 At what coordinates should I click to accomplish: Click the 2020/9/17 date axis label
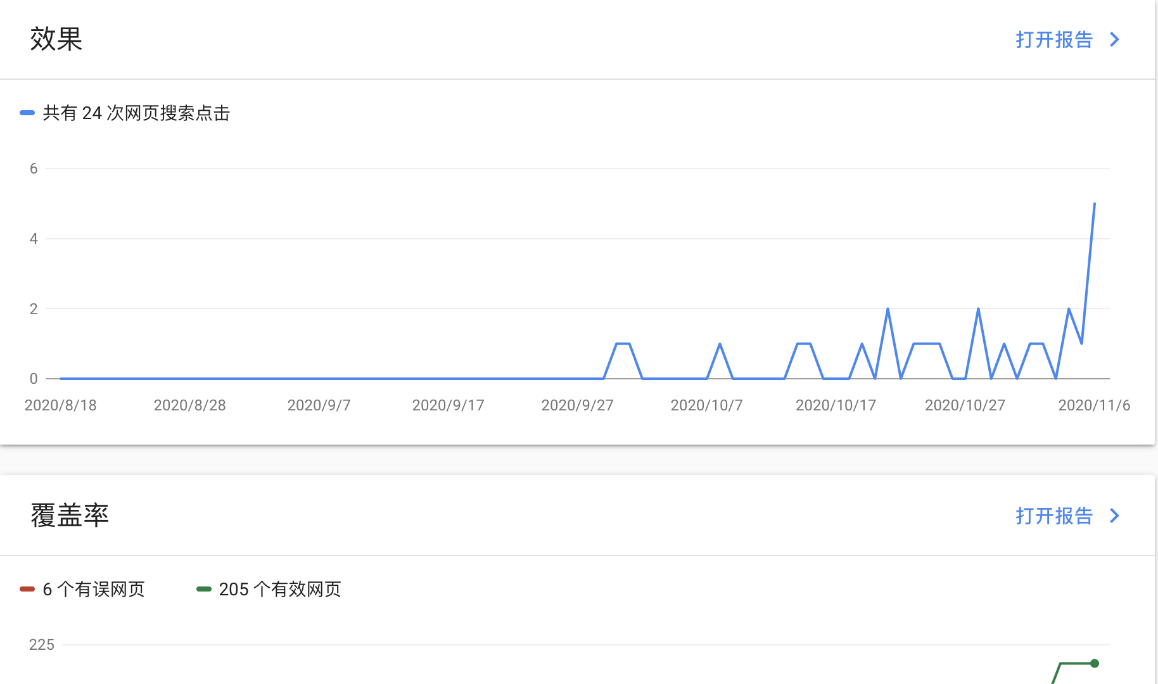[448, 405]
